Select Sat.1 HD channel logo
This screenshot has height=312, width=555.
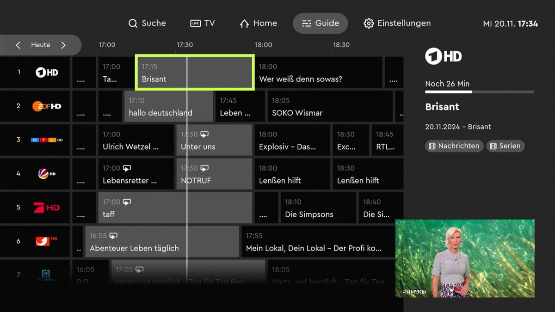pyautogui.click(x=47, y=173)
